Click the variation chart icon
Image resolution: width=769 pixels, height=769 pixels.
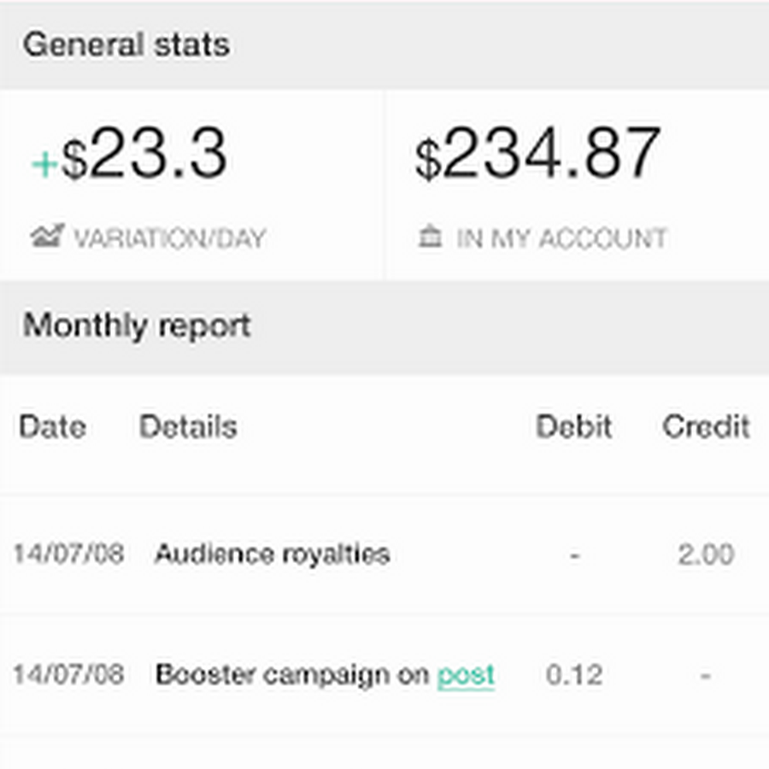tap(48, 237)
